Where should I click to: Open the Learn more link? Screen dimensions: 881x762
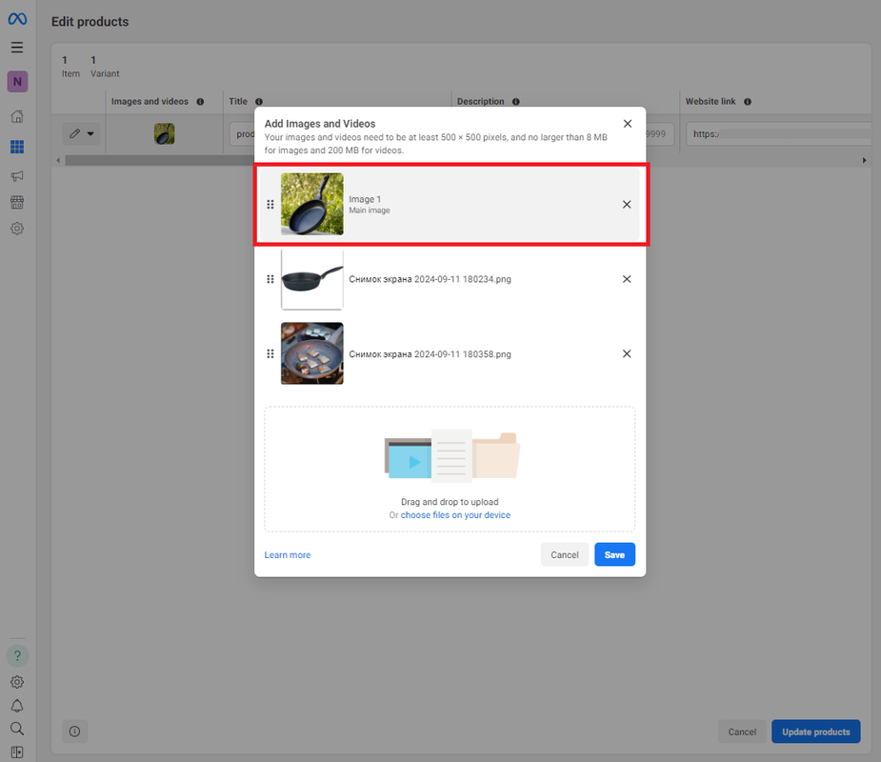click(287, 555)
